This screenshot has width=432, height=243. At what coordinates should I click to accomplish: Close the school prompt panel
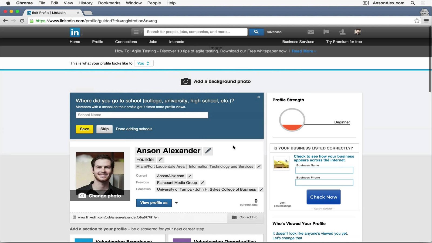tap(258, 97)
